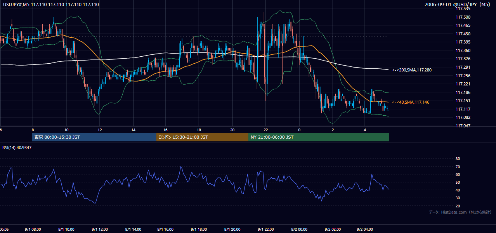Click the hour 2 tick on price chart
The image size is (496, 233).
(x=333, y=130)
